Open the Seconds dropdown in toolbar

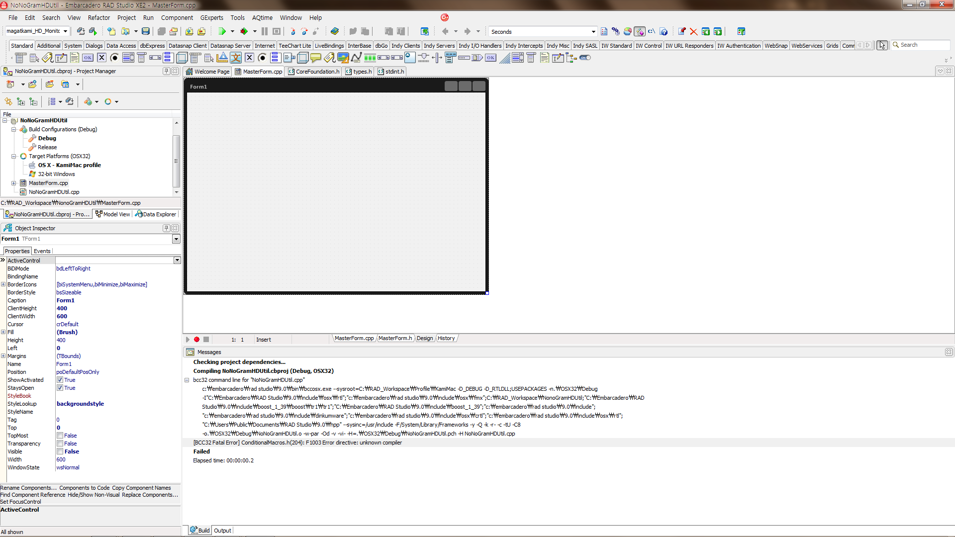click(x=593, y=32)
